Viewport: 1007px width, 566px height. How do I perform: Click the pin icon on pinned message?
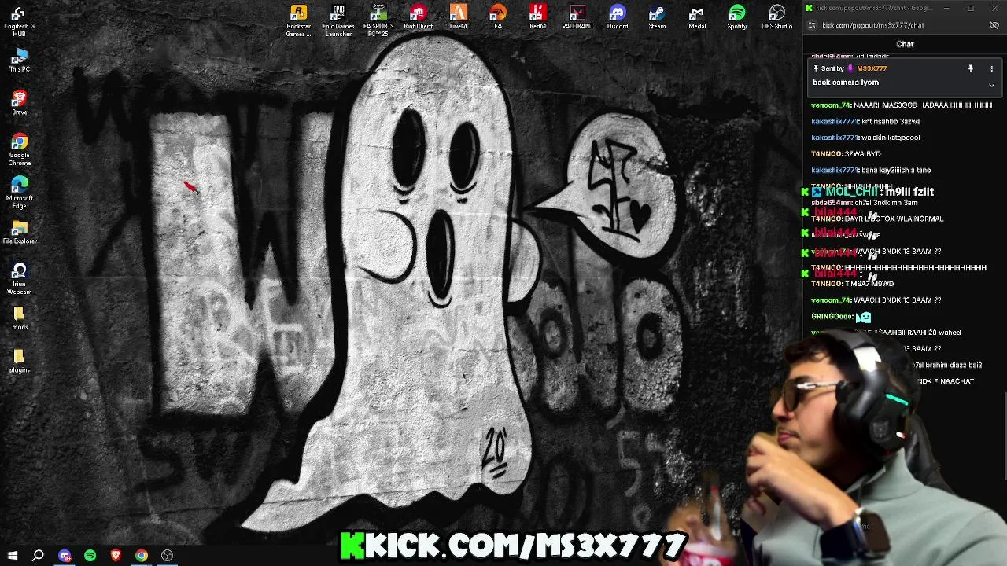click(971, 68)
